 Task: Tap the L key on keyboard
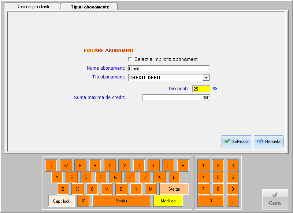[174, 177]
